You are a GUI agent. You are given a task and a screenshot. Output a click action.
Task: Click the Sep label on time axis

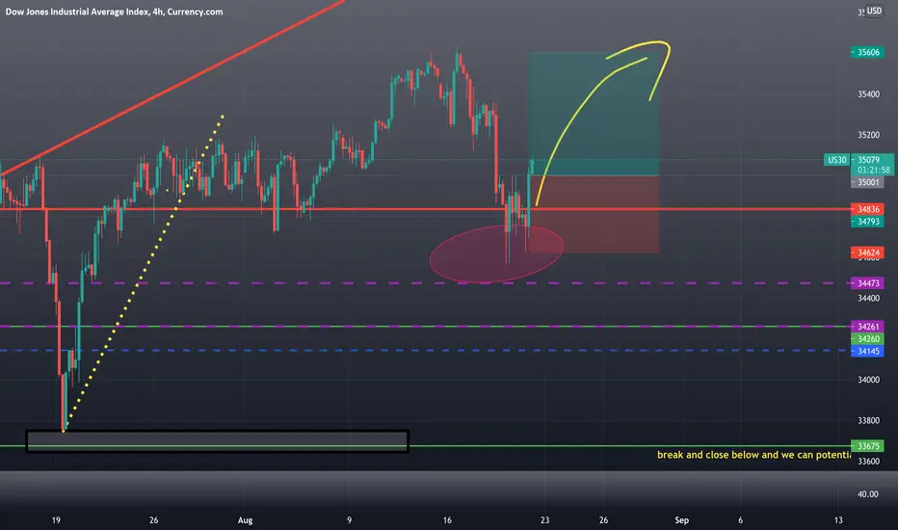[681, 520]
